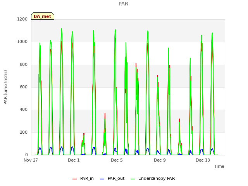Click the Dec 1 x-axis tick label
The image size is (248, 186).
(x=74, y=160)
